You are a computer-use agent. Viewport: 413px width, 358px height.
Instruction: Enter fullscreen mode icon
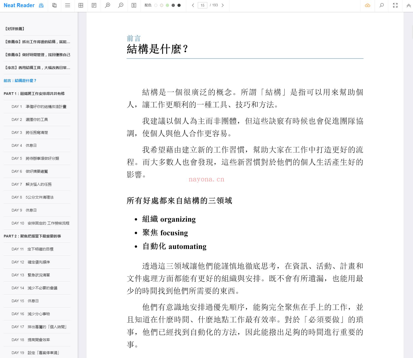[395, 5]
